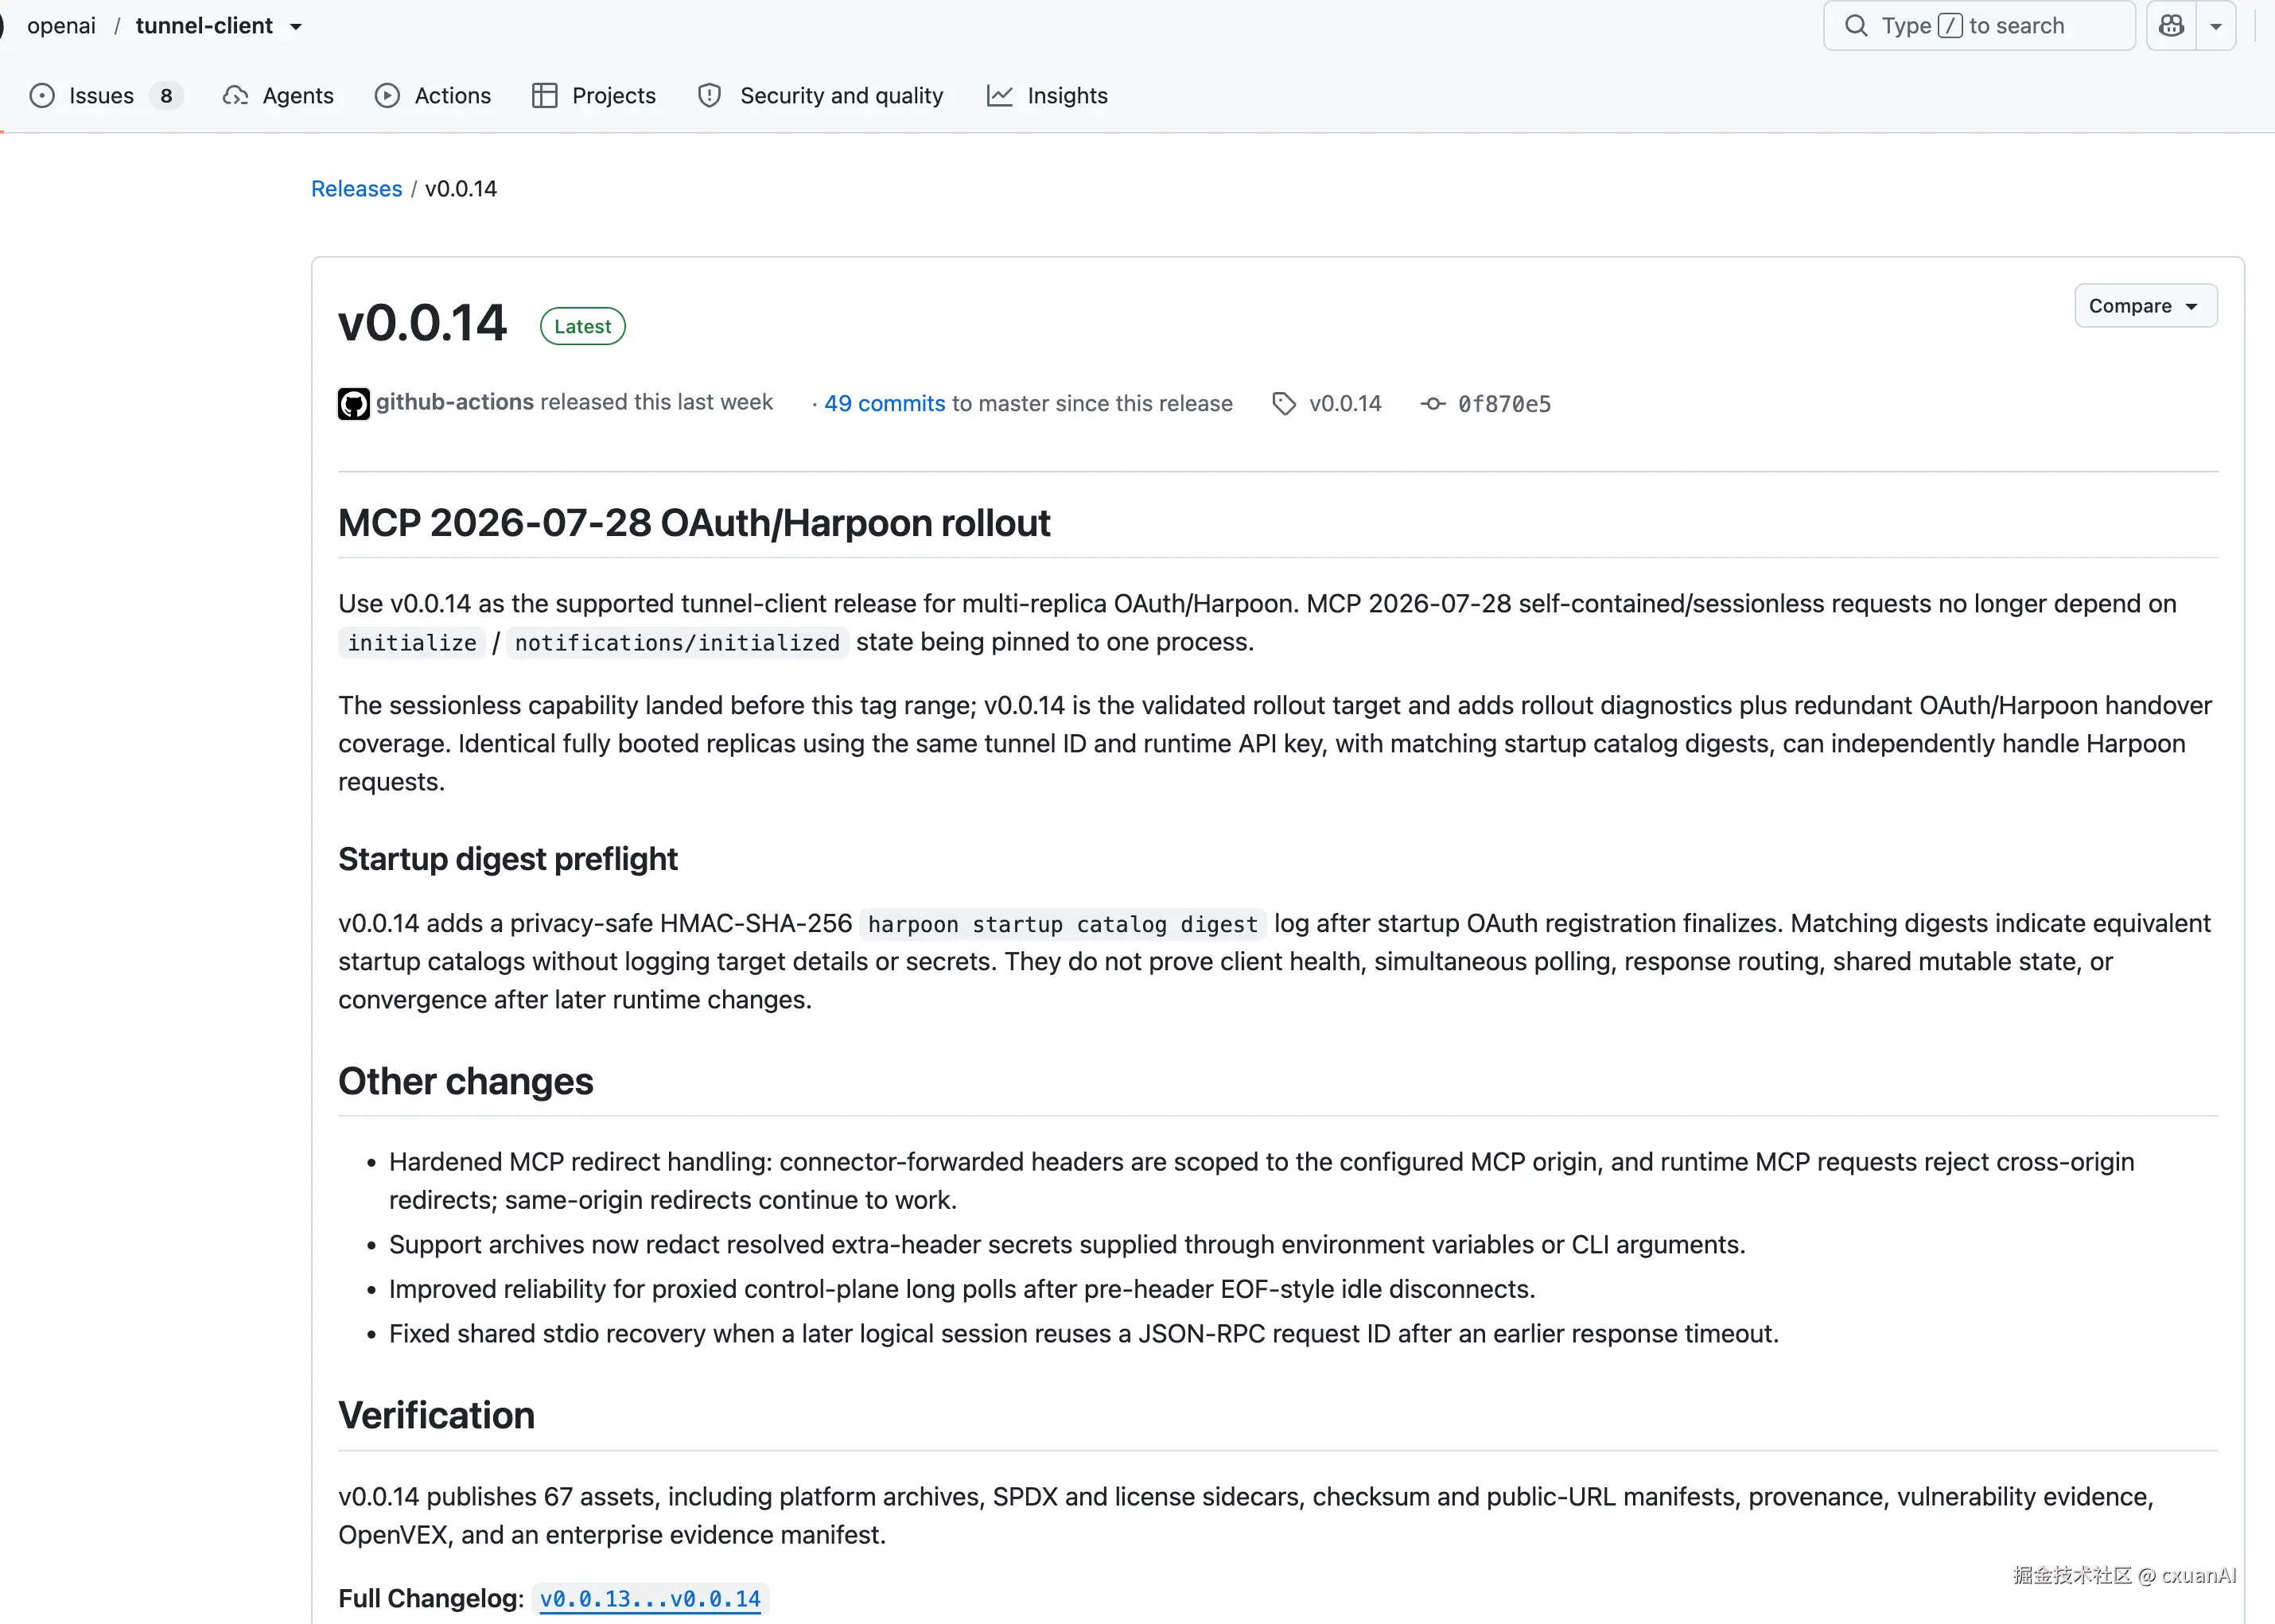The image size is (2275, 1624).
Task: Click the 'notifications/initialized' code text
Action: pyautogui.click(x=678, y=643)
